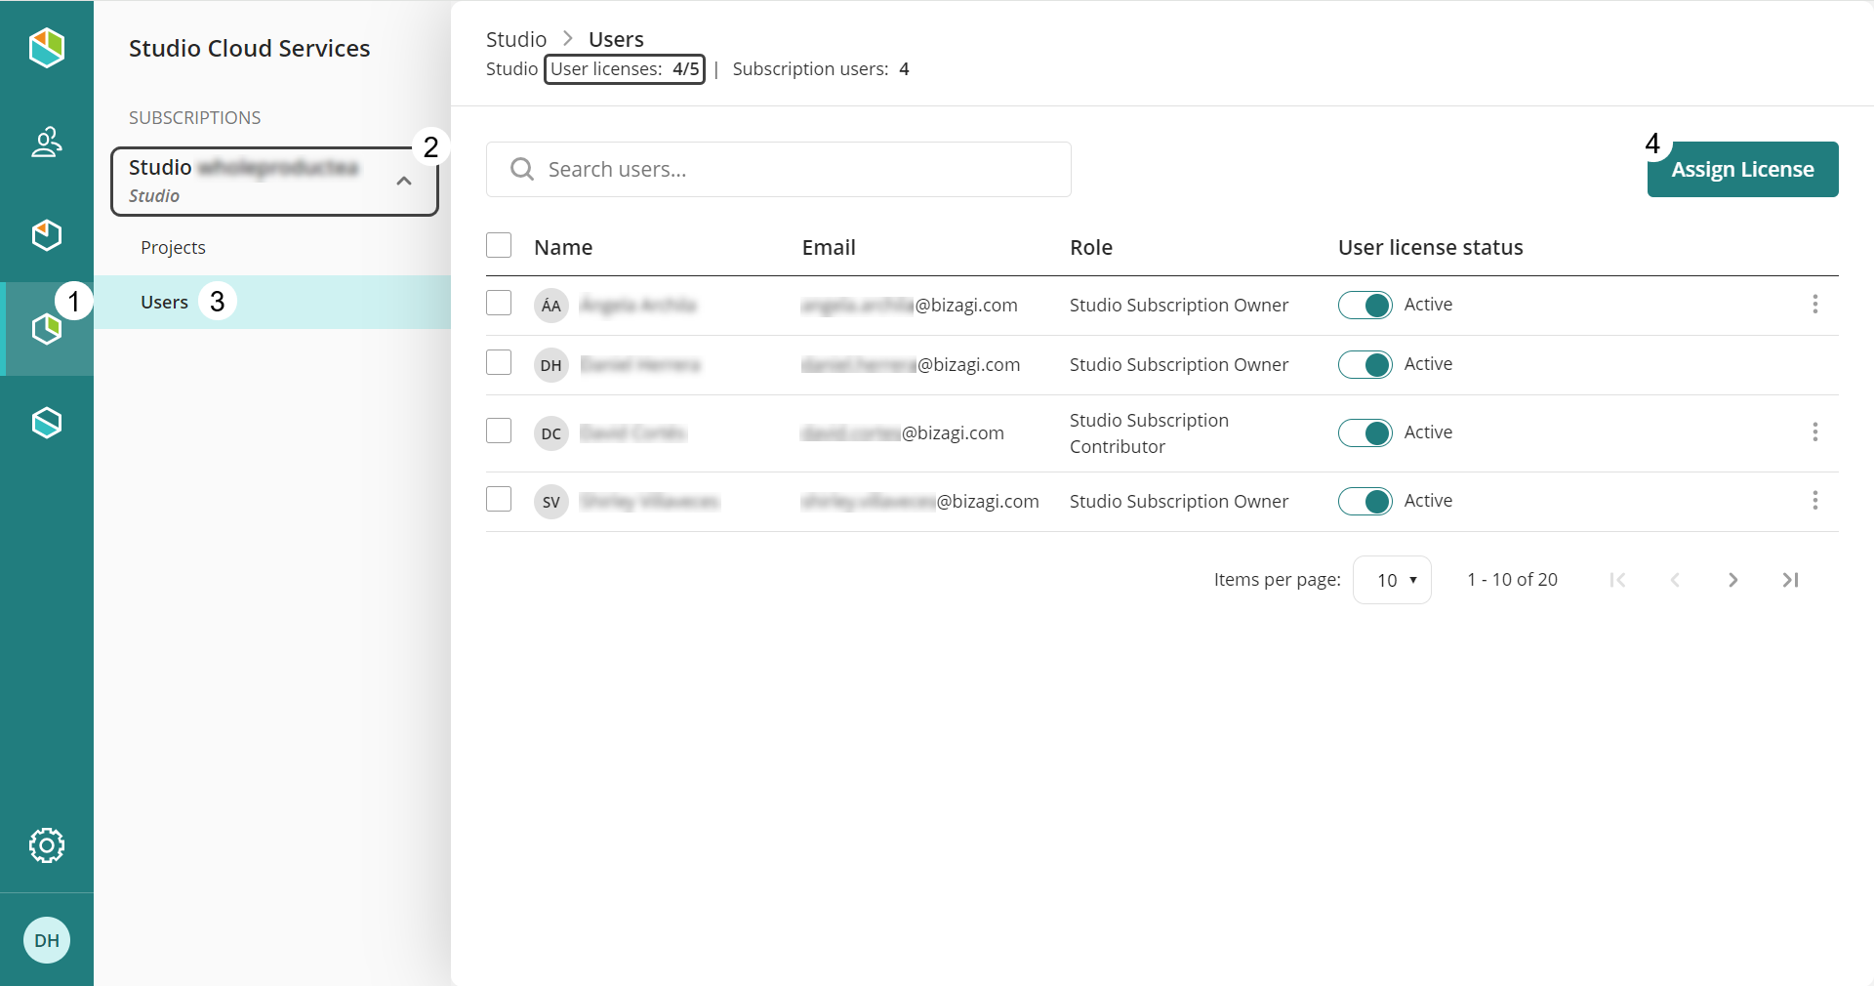Viewport: 1874px width, 986px height.
Task: Toggle license status for the SV user
Action: coord(1365,502)
